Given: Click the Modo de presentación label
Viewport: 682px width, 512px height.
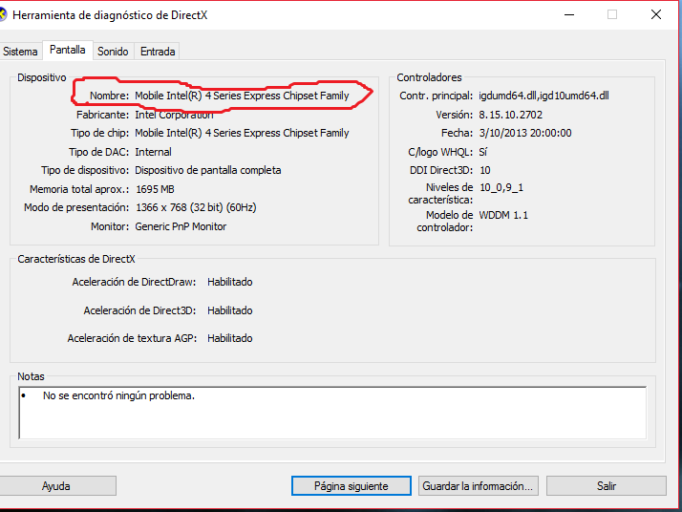Looking at the screenshot, I should click(x=76, y=207).
